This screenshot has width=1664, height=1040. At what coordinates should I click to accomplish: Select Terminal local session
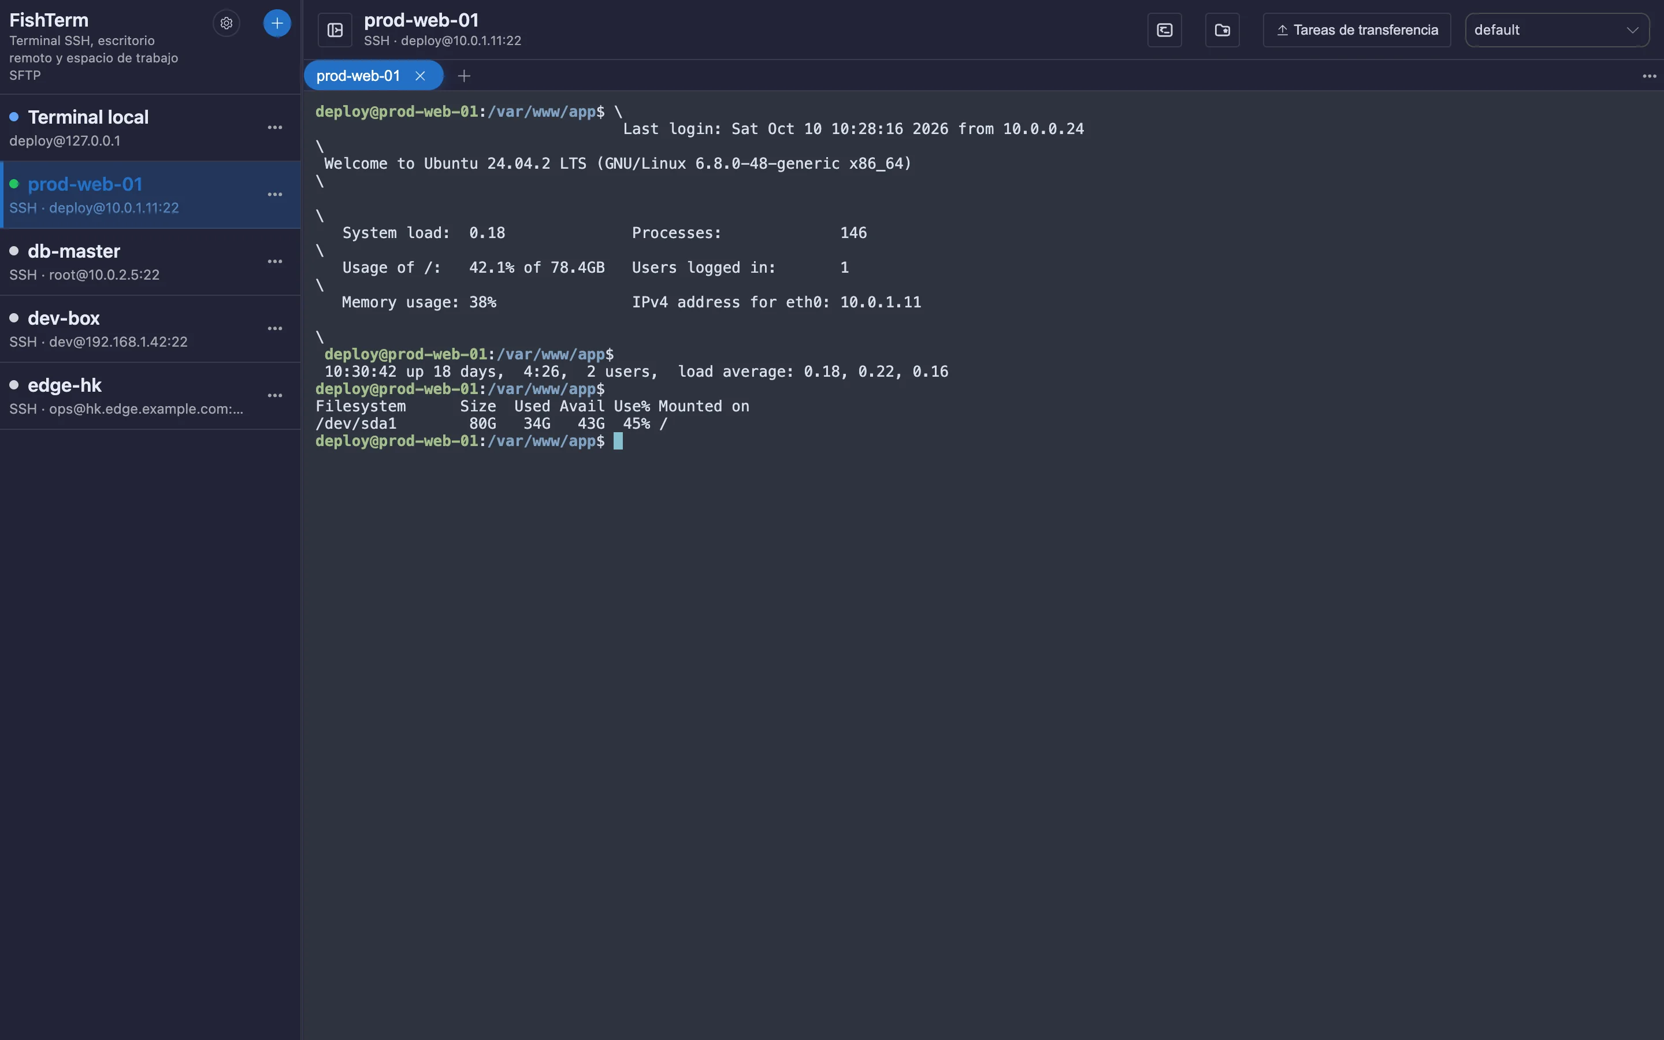(150, 128)
